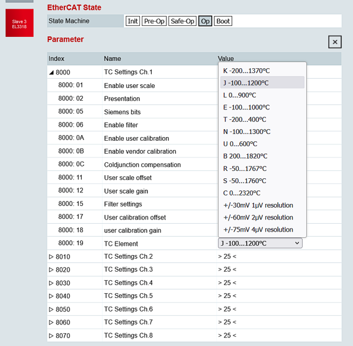
Task: Click the Enable user calibration name
Action: 136,138
